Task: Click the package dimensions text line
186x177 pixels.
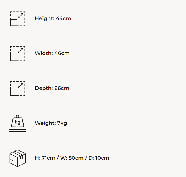Action: tap(72, 158)
